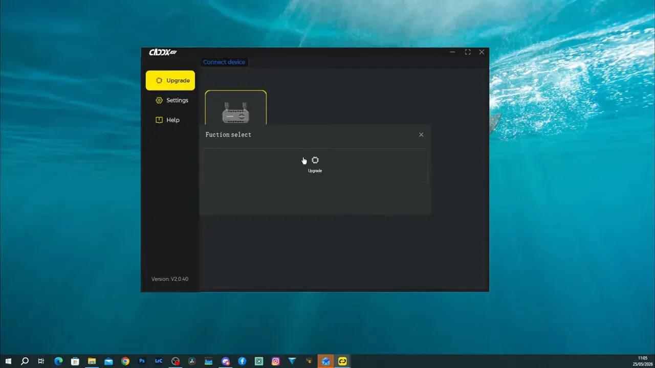Image resolution: width=655 pixels, height=368 pixels.
Task: Open Microsoft Store from the taskbar
Action: (x=75, y=361)
